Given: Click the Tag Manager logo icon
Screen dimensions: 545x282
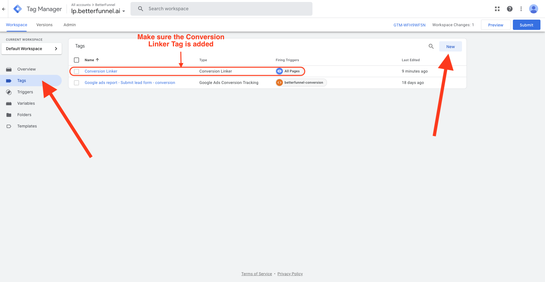Looking at the screenshot, I should pyautogui.click(x=18, y=9).
